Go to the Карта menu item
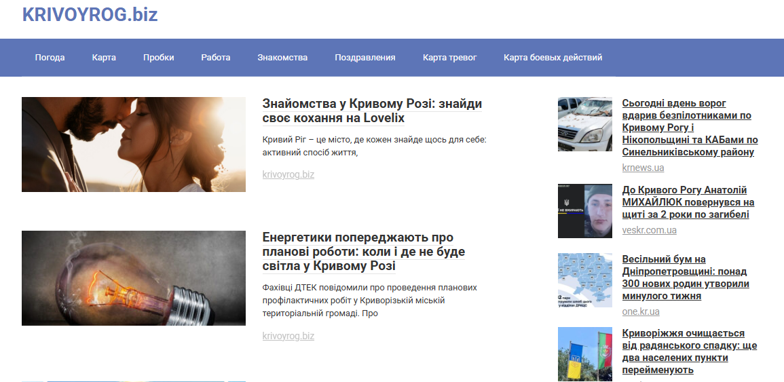This screenshot has width=784, height=382. 104,58
